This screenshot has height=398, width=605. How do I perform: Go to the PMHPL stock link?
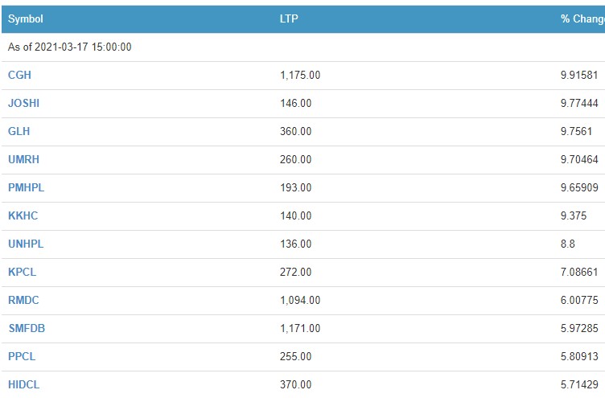tap(25, 187)
